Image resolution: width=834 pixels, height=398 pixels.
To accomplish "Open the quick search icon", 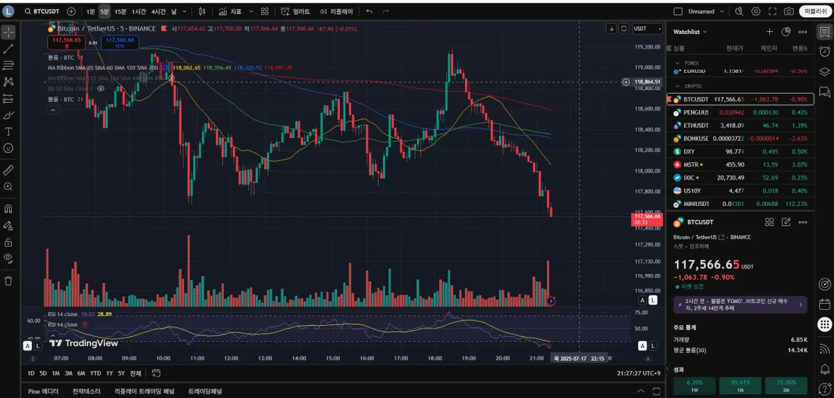I will tap(739, 11).
